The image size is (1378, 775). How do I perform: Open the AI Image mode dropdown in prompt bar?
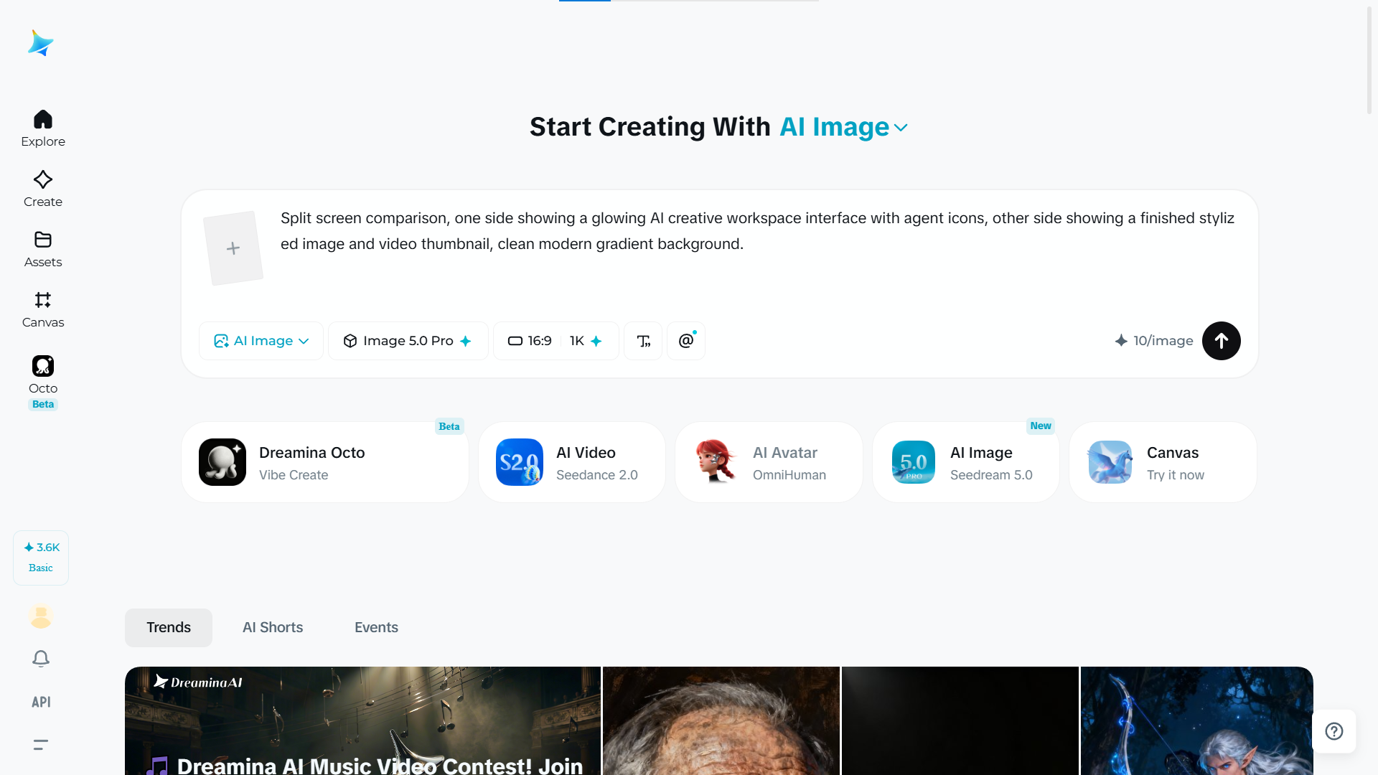261,341
